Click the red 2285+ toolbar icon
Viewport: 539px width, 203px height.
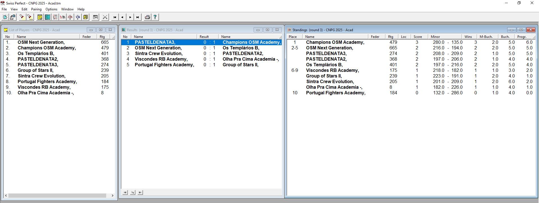70,17
